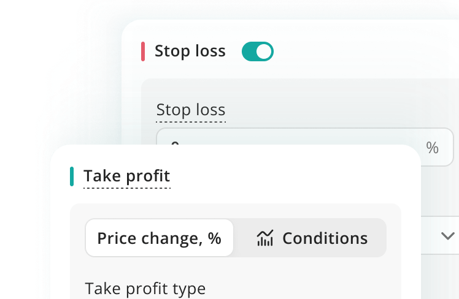The width and height of the screenshot is (459, 299).
Task: Click the bold Stop loss section title
Action: click(190, 51)
